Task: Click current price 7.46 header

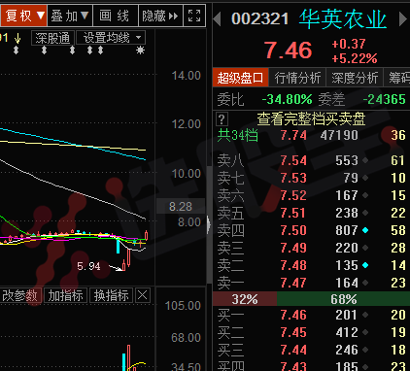Action: 288,51
